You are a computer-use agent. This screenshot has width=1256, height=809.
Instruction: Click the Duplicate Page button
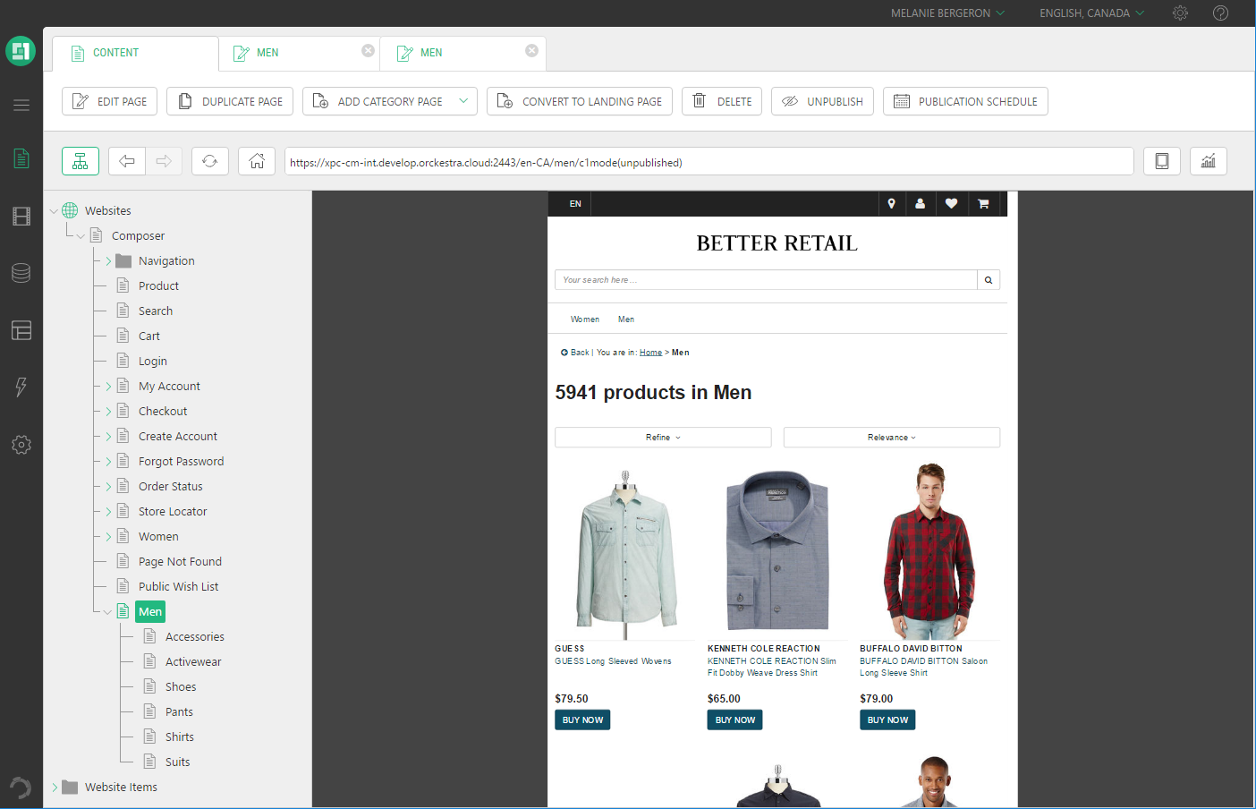[230, 101]
